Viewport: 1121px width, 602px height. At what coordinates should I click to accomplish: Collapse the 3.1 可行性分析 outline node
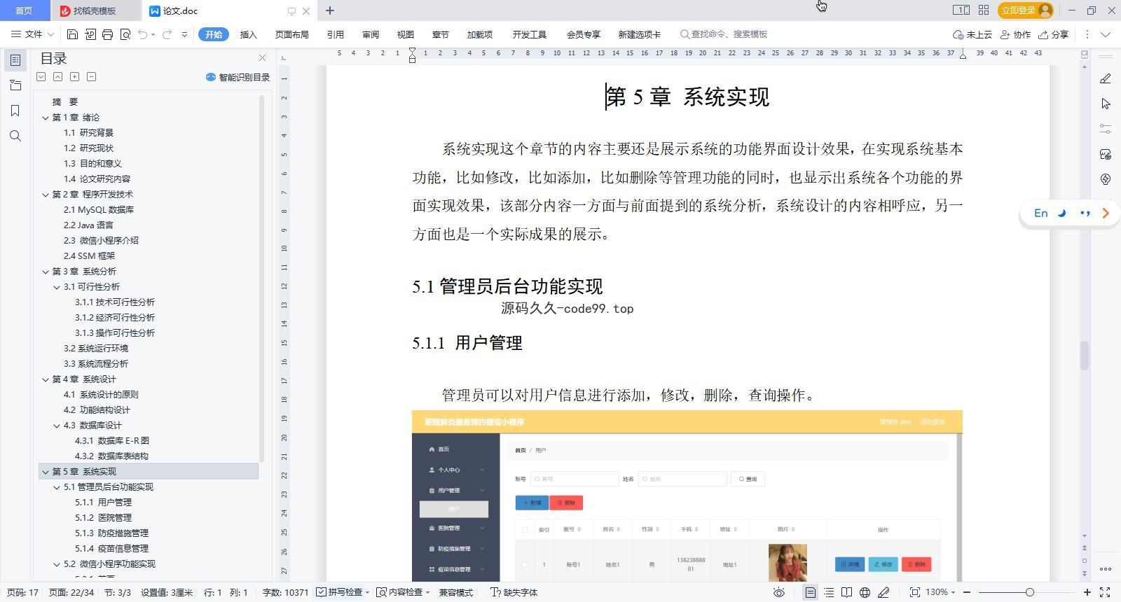tap(57, 287)
